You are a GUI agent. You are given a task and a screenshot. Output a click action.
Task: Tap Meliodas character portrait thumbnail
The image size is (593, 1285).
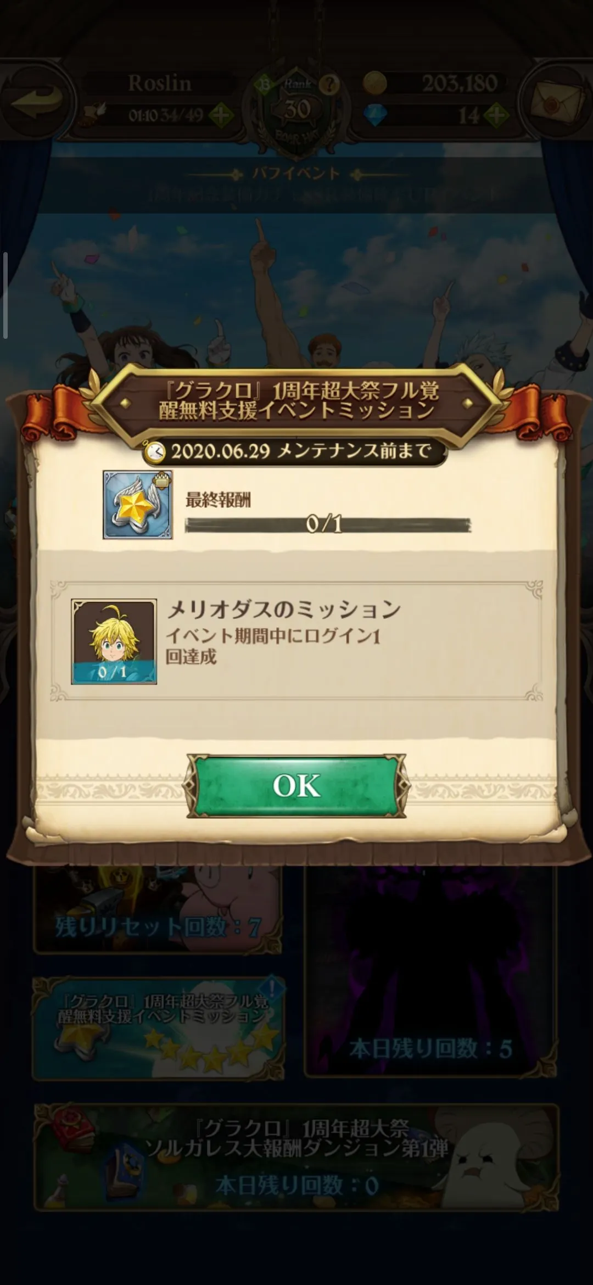point(114,641)
